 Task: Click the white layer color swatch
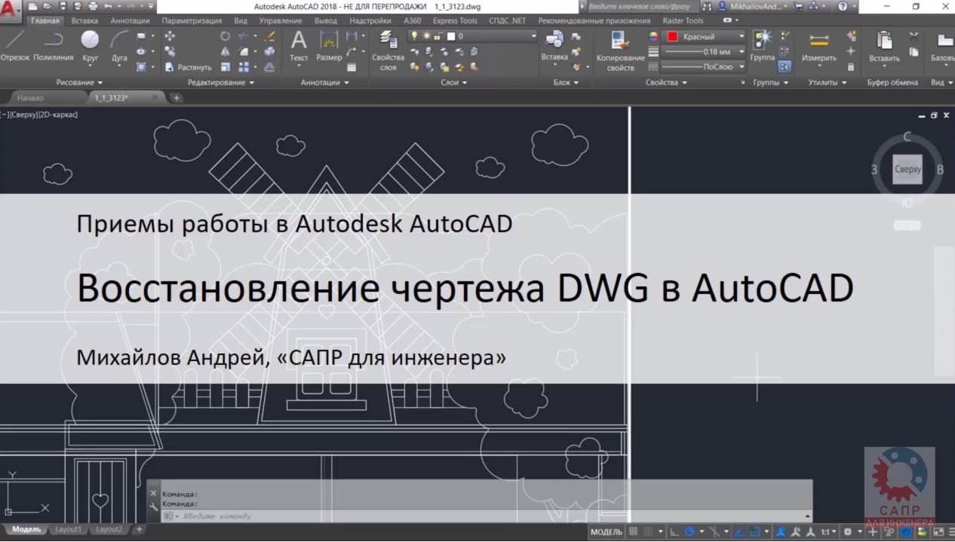click(450, 36)
